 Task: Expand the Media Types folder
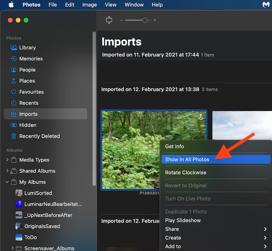[7, 160]
